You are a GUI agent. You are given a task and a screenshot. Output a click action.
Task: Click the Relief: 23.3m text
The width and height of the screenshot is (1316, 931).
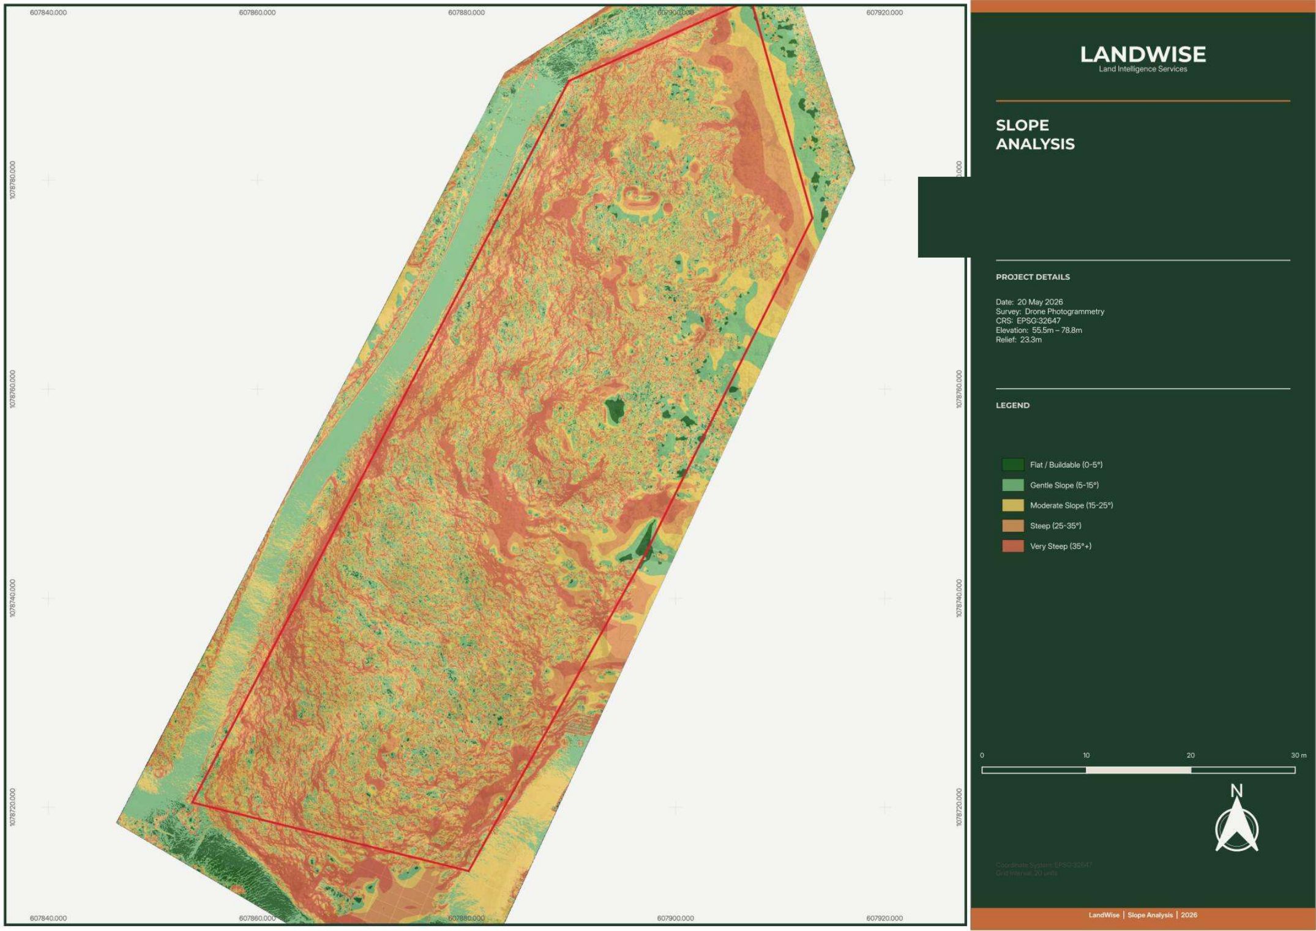coord(1019,340)
